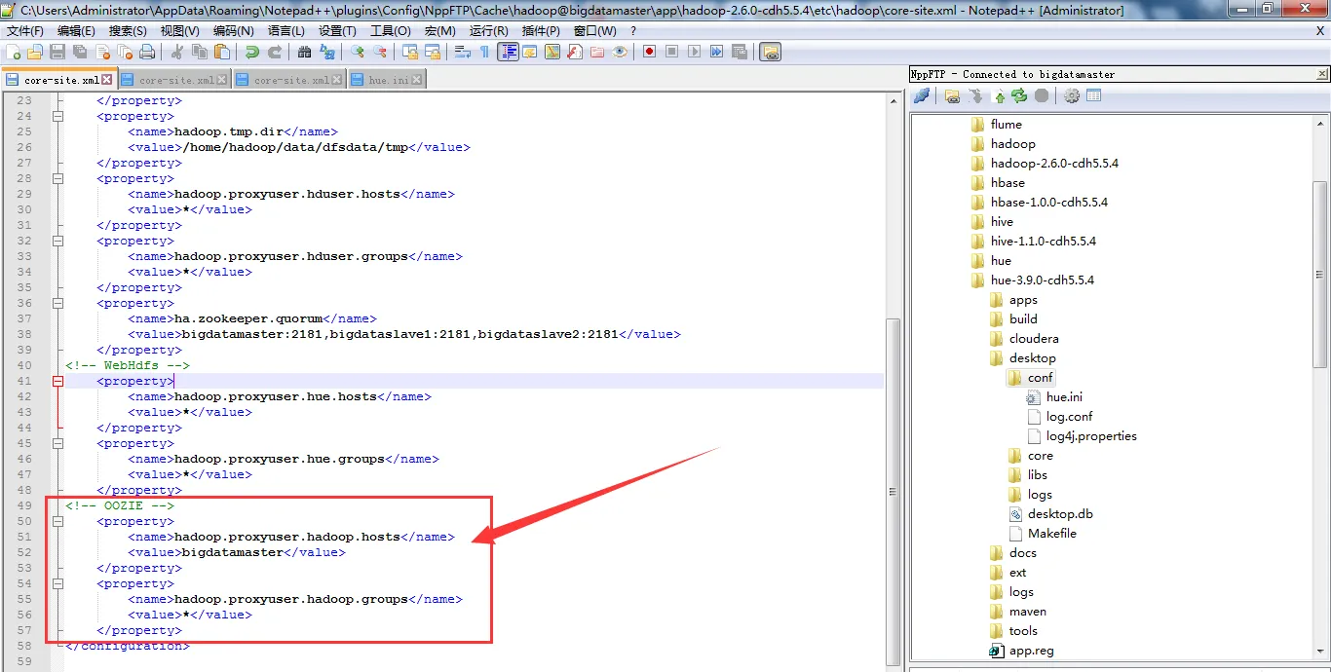Create a new file with New icon
The height and width of the screenshot is (672, 1331).
tap(14, 52)
